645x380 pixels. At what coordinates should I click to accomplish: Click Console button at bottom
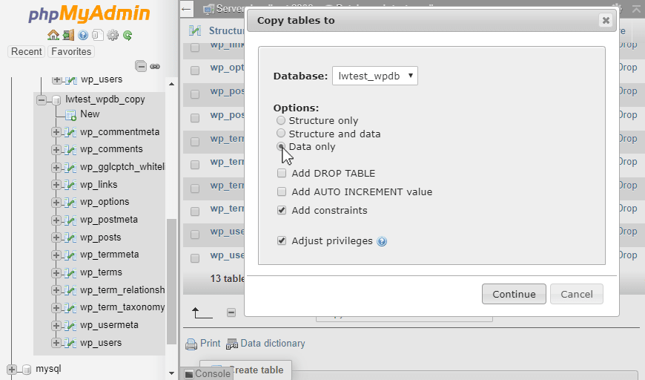[x=208, y=373]
